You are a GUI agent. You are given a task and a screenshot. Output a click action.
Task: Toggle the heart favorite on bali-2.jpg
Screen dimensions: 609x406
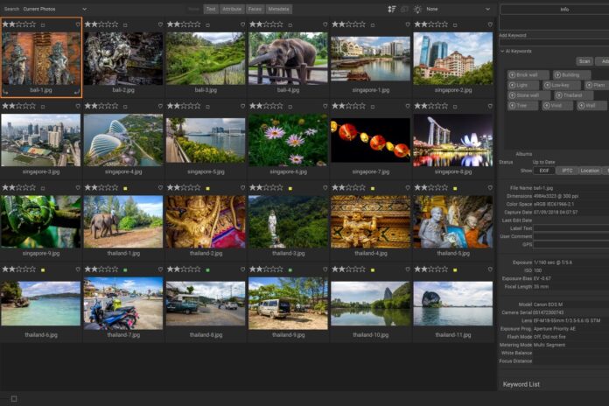coord(160,24)
